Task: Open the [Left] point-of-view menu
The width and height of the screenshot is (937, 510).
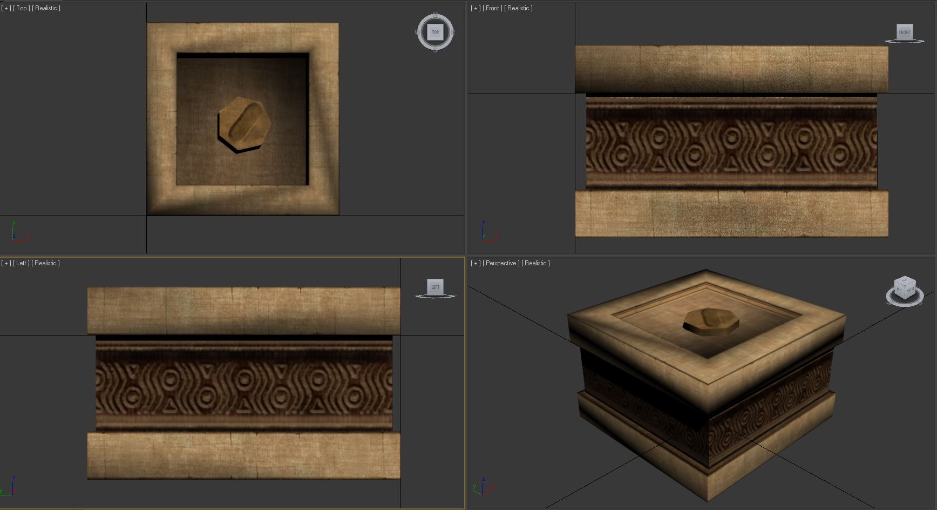Action: coord(21,263)
